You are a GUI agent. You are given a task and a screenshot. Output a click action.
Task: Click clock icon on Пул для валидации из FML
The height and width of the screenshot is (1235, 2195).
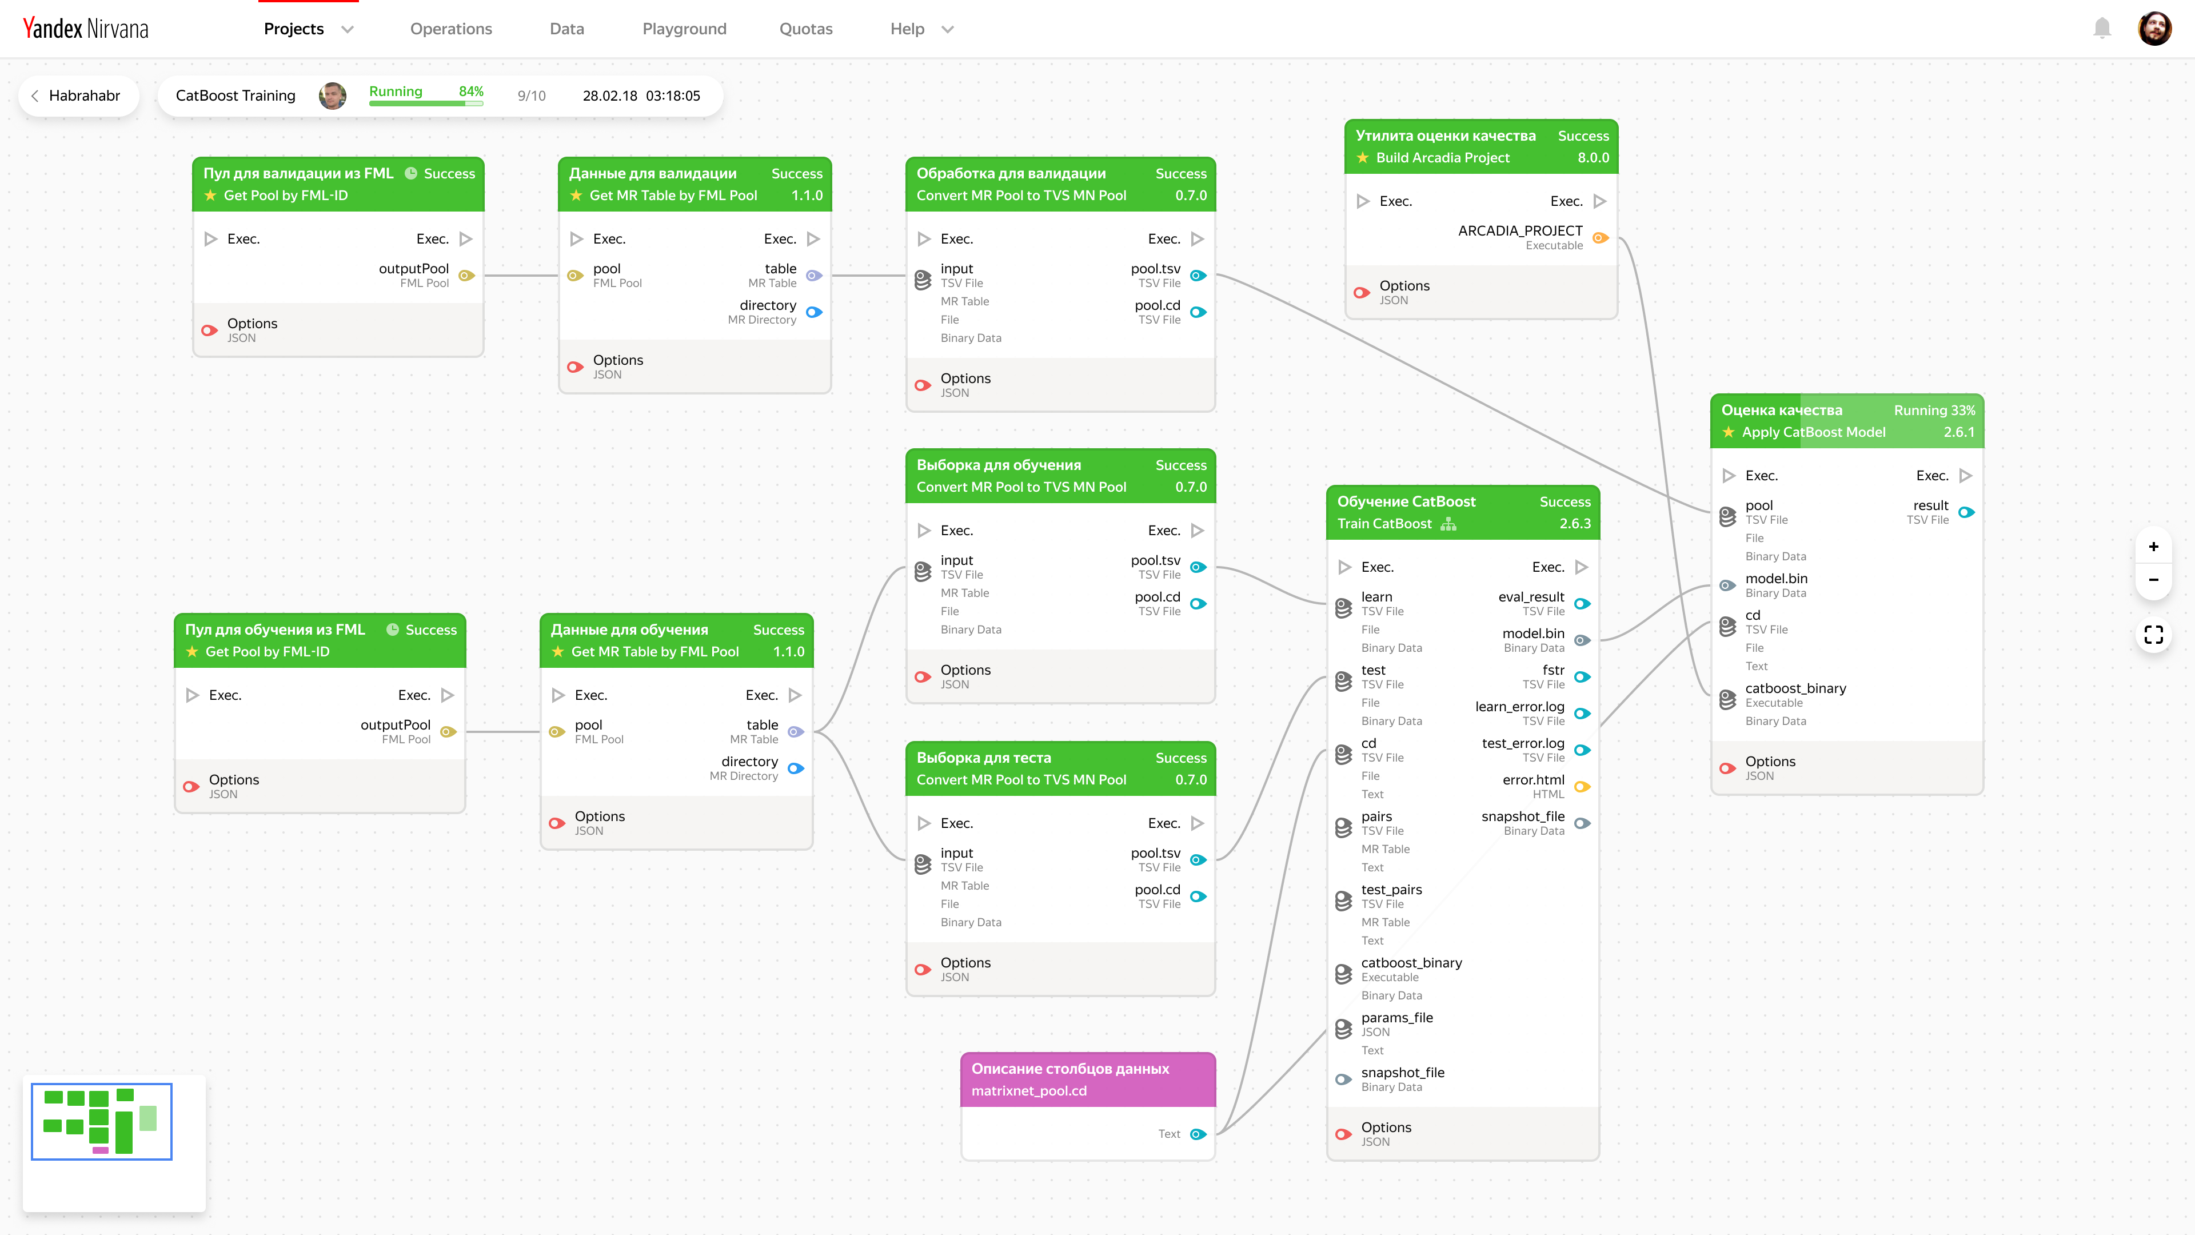pos(411,173)
